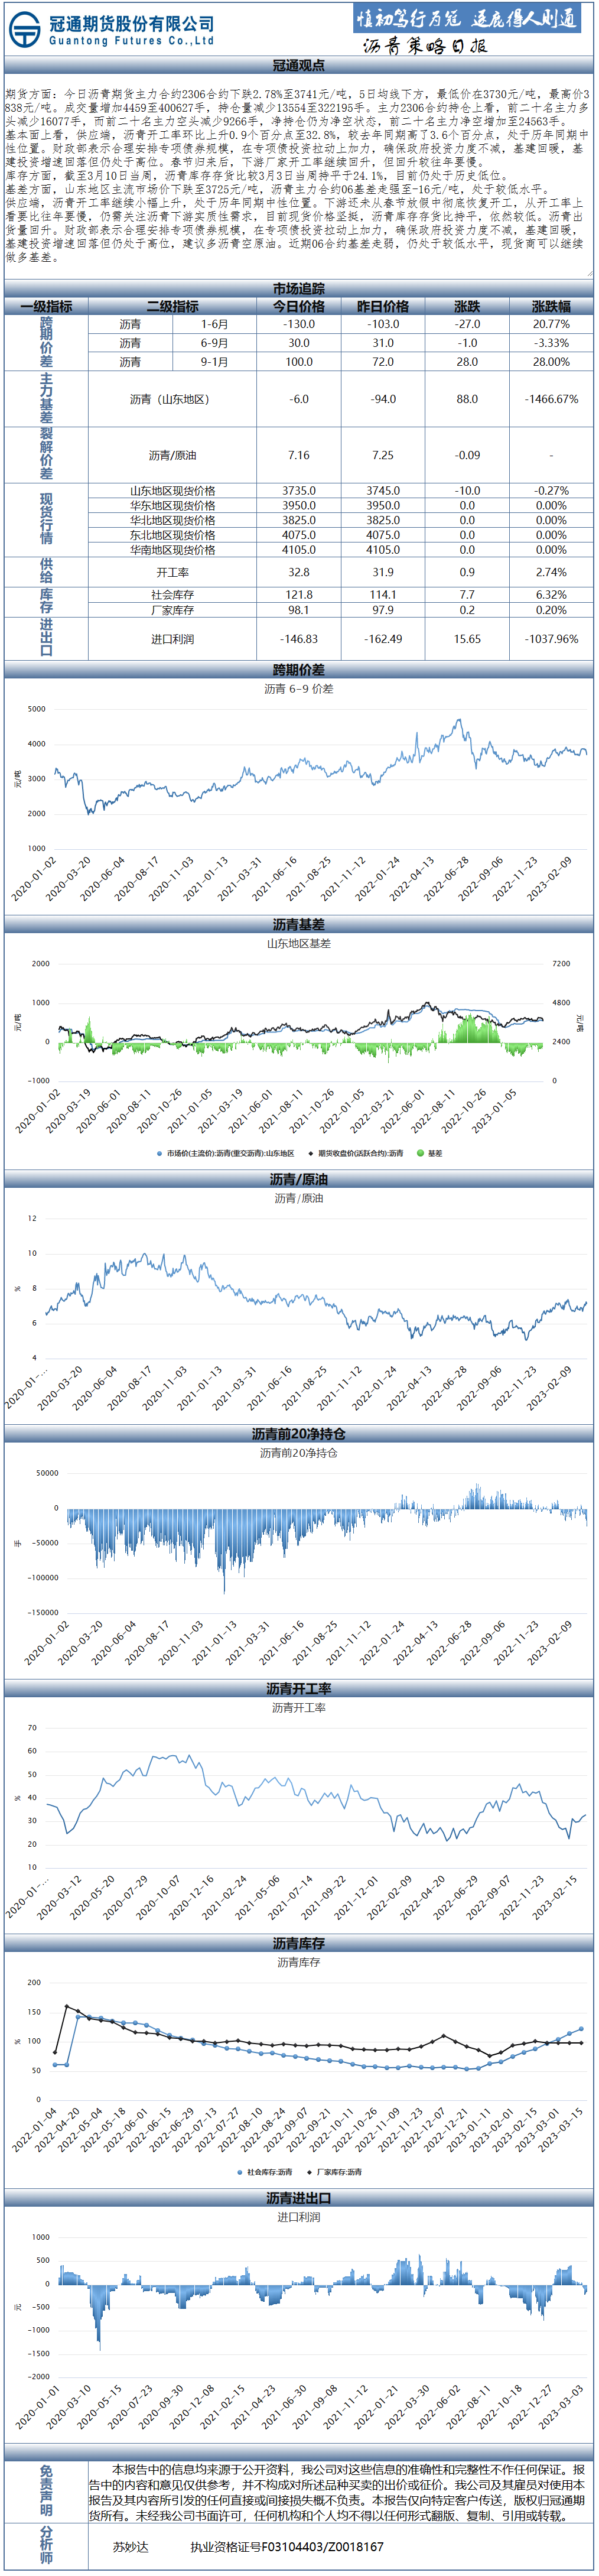599x2576 pixels.
Task: Click the black futures closing price legend marker
Action: 311,1153
